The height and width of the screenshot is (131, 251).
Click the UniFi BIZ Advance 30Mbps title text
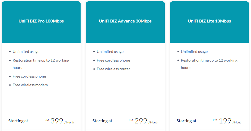pyautogui.click(x=125, y=21)
